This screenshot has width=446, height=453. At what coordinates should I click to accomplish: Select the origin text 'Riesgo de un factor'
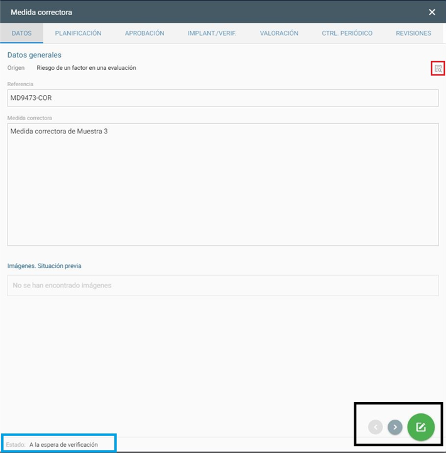[x=86, y=68]
